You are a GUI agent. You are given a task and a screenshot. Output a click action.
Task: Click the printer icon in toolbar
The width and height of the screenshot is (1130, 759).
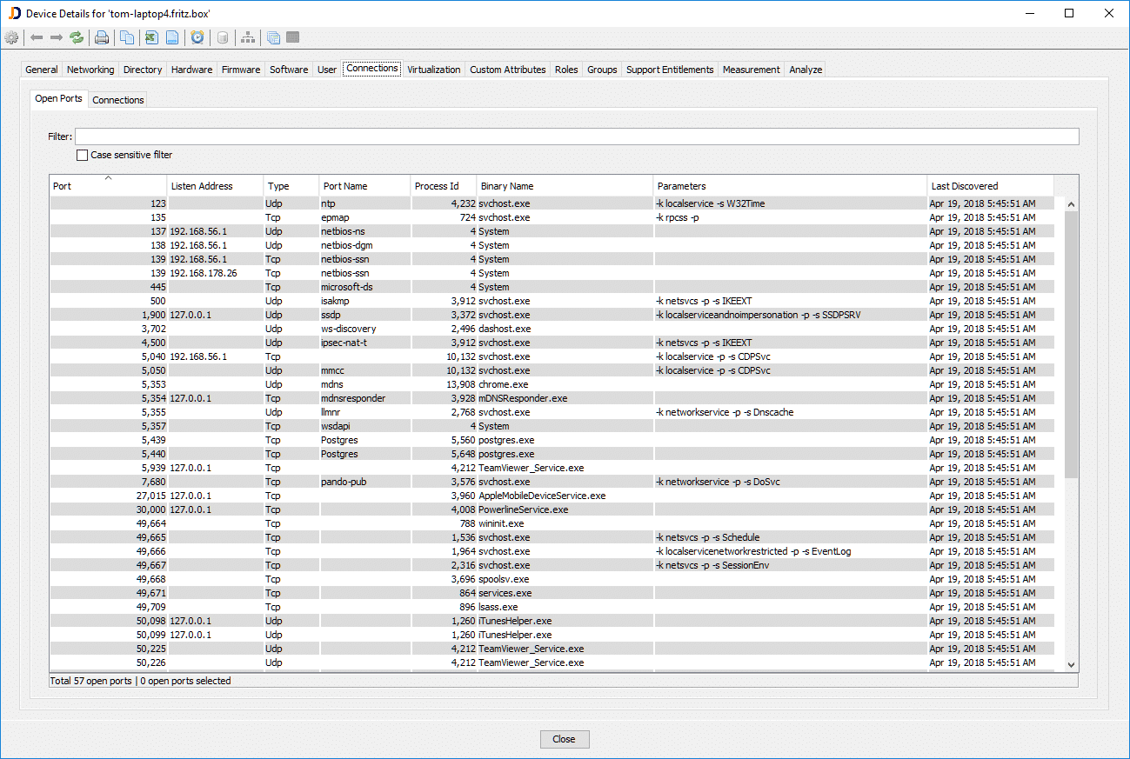(102, 37)
